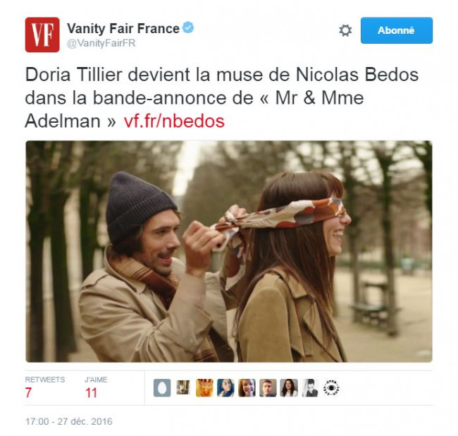View the 7 retweets list
458x436 pixels.
point(45,387)
